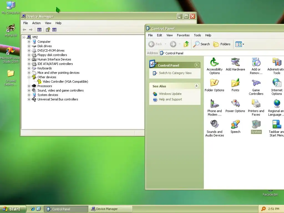Open Printers and Faxes
This screenshot has height=213, width=284.
click(x=256, y=108)
